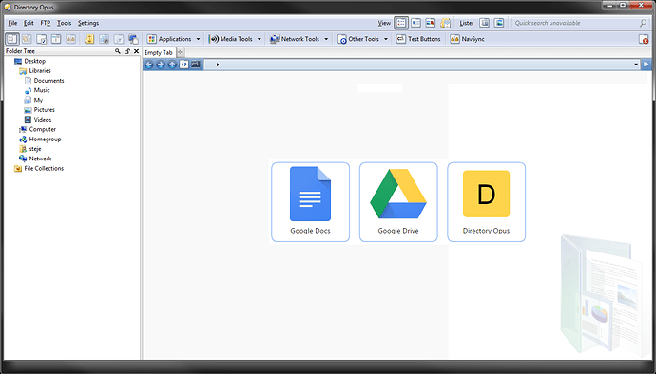Click the blue button at the path bar's right end
656x374 pixels.
(646, 65)
